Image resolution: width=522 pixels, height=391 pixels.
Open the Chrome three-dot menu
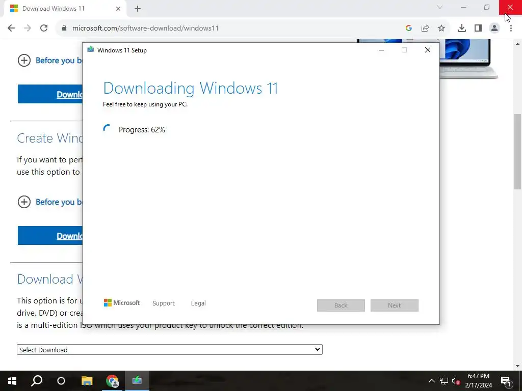click(511, 29)
